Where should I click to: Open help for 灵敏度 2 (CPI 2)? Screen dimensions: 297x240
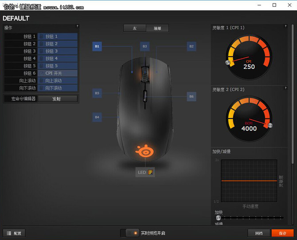tap(285, 88)
